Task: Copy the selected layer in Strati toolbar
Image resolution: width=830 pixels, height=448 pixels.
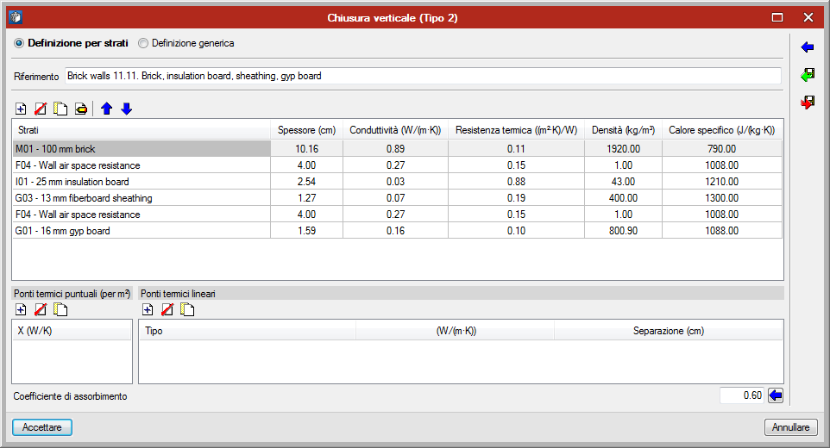Action: point(60,109)
